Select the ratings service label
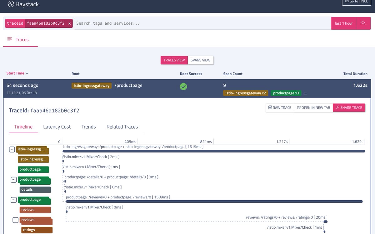 point(37,230)
